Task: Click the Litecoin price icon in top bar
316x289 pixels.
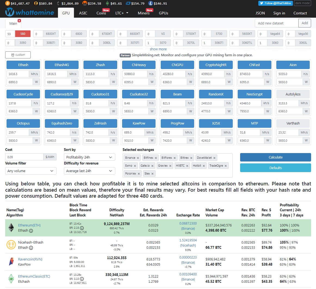Action: point(151,3)
